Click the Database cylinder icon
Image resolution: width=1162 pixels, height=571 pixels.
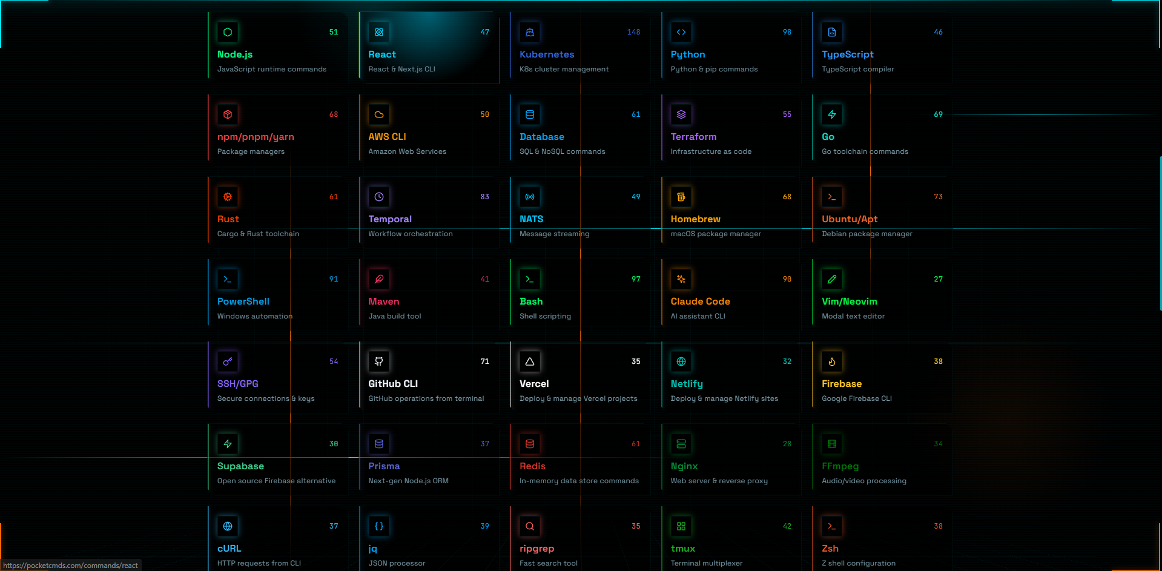[530, 114]
